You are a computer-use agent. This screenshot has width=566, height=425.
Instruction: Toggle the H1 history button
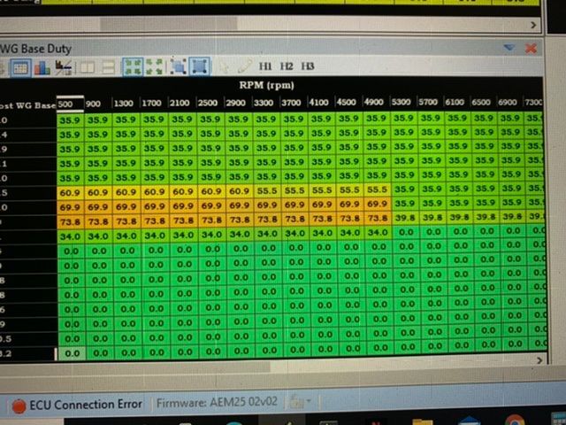(x=265, y=66)
